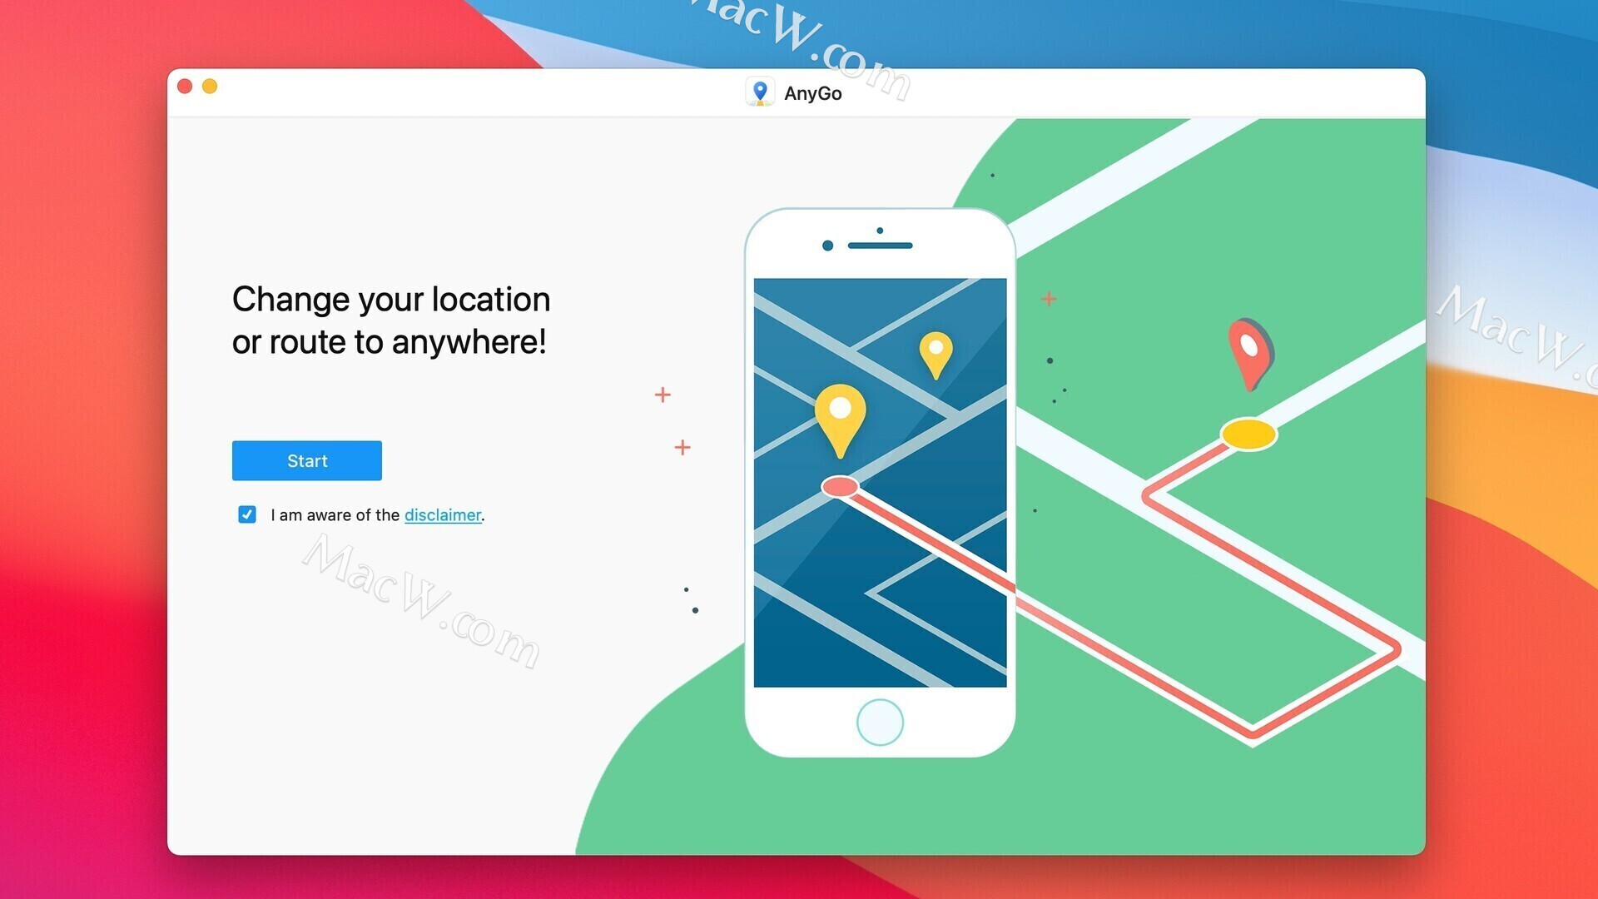
Task: Click the lower plus icon on left panel
Action: coord(682,447)
